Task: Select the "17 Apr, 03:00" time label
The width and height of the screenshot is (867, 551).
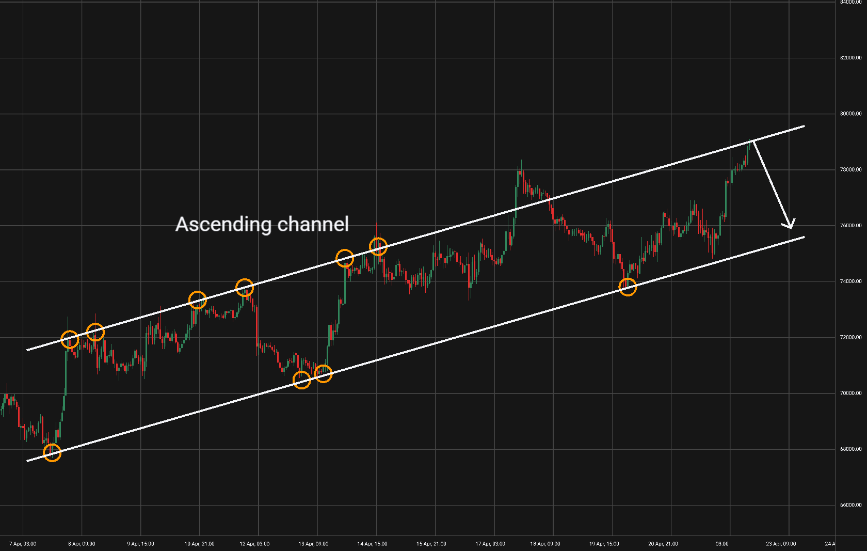Action: 490,544
